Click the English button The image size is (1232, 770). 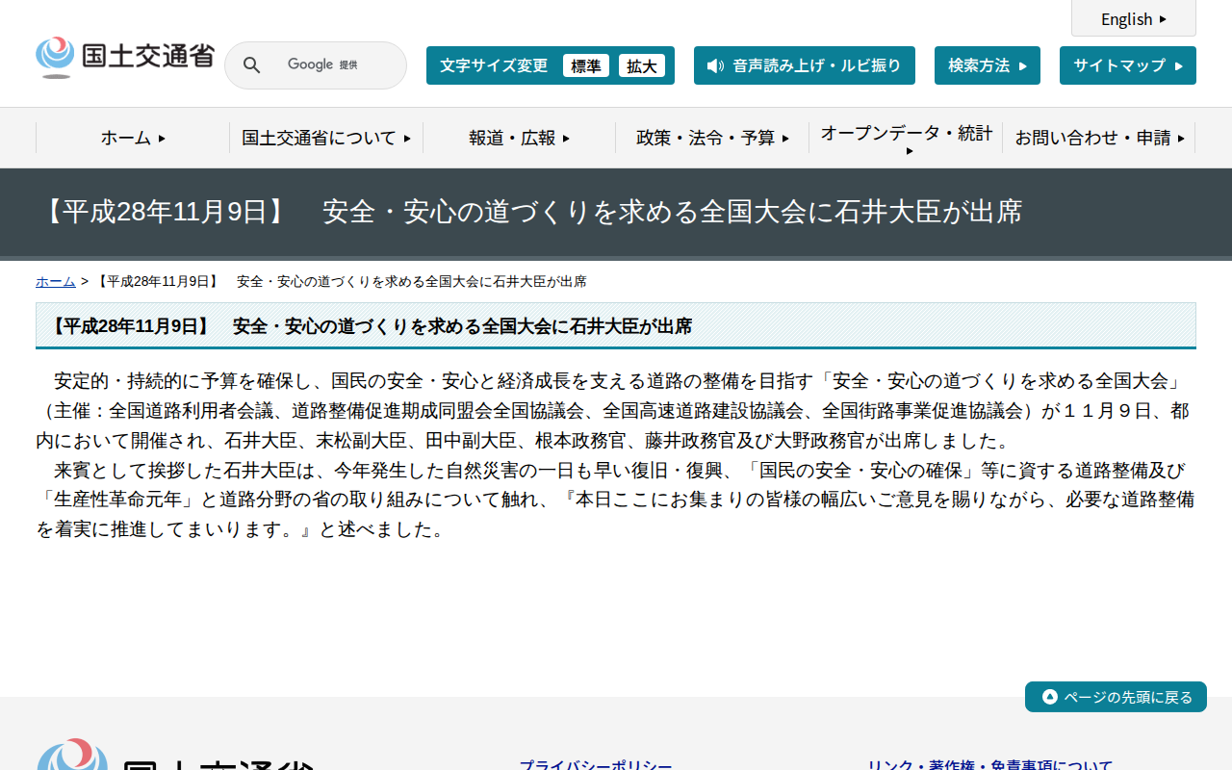point(1133,18)
